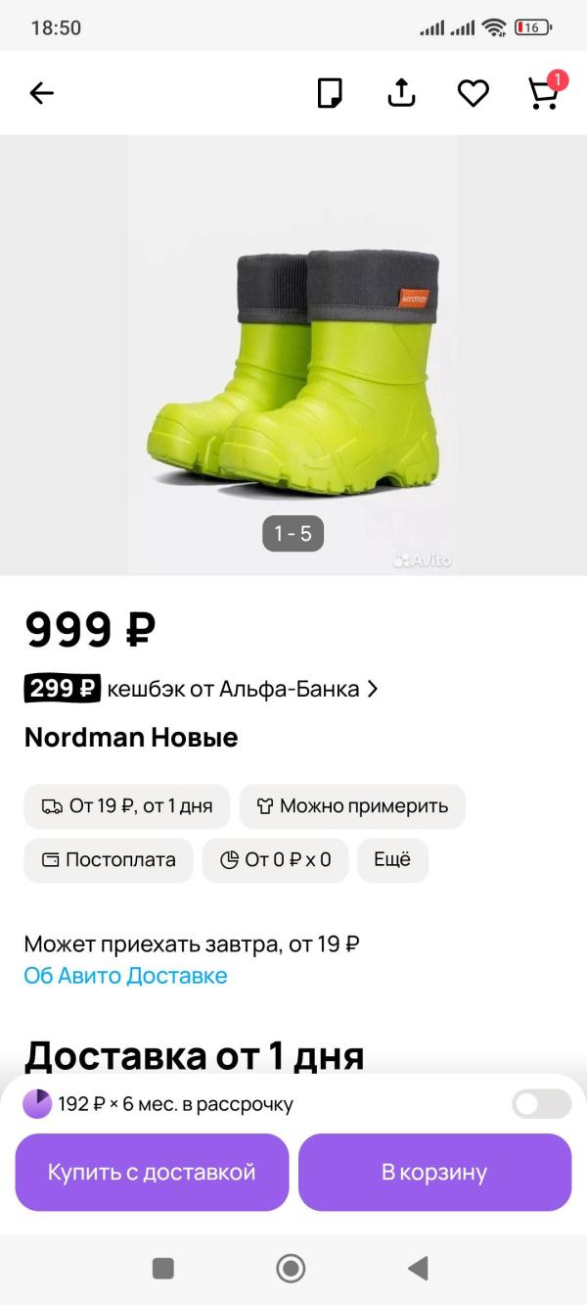Add to cart with В корзину button
The width and height of the screenshot is (587, 1305).
click(x=434, y=1173)
